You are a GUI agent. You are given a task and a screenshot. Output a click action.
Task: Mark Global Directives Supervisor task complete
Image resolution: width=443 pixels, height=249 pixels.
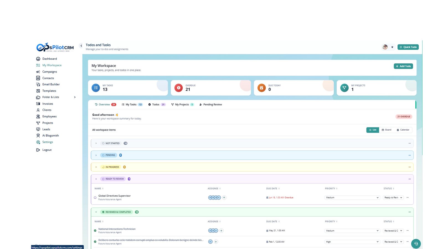tap(95, 198)
